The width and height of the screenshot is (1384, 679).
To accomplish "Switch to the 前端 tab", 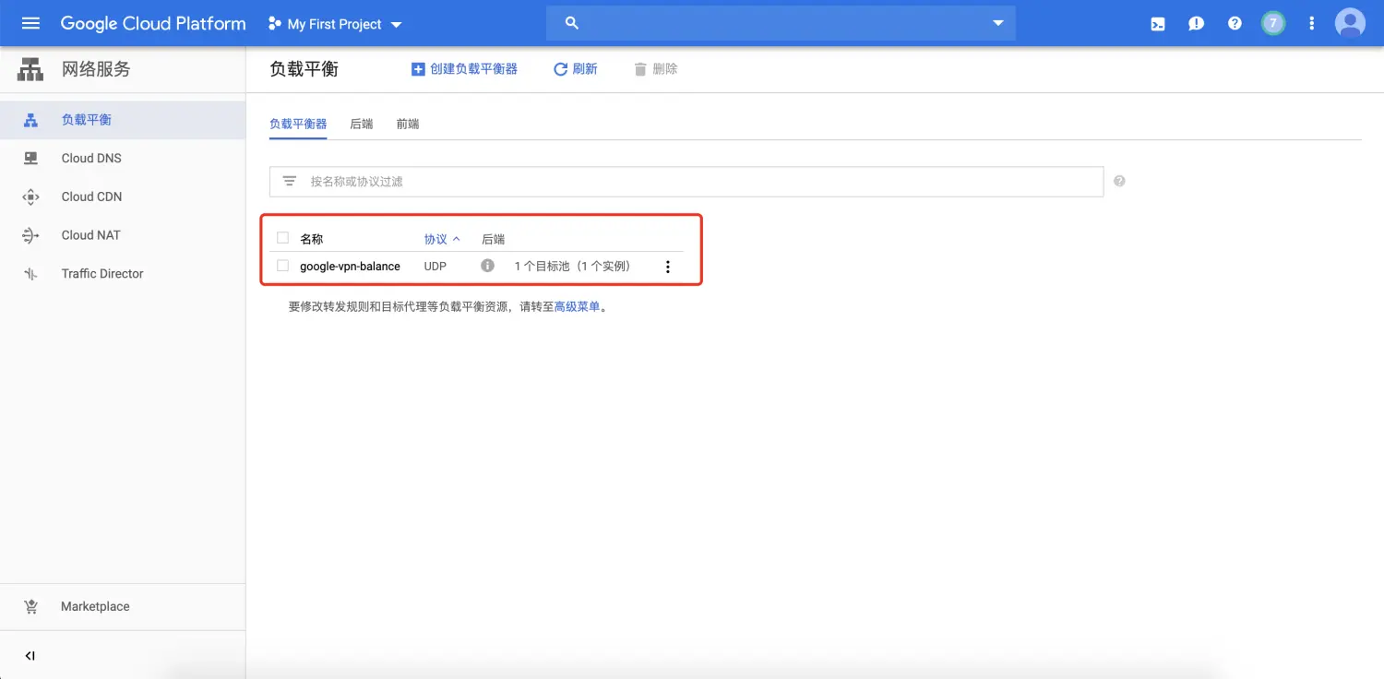I will click(x=408, y=124).
